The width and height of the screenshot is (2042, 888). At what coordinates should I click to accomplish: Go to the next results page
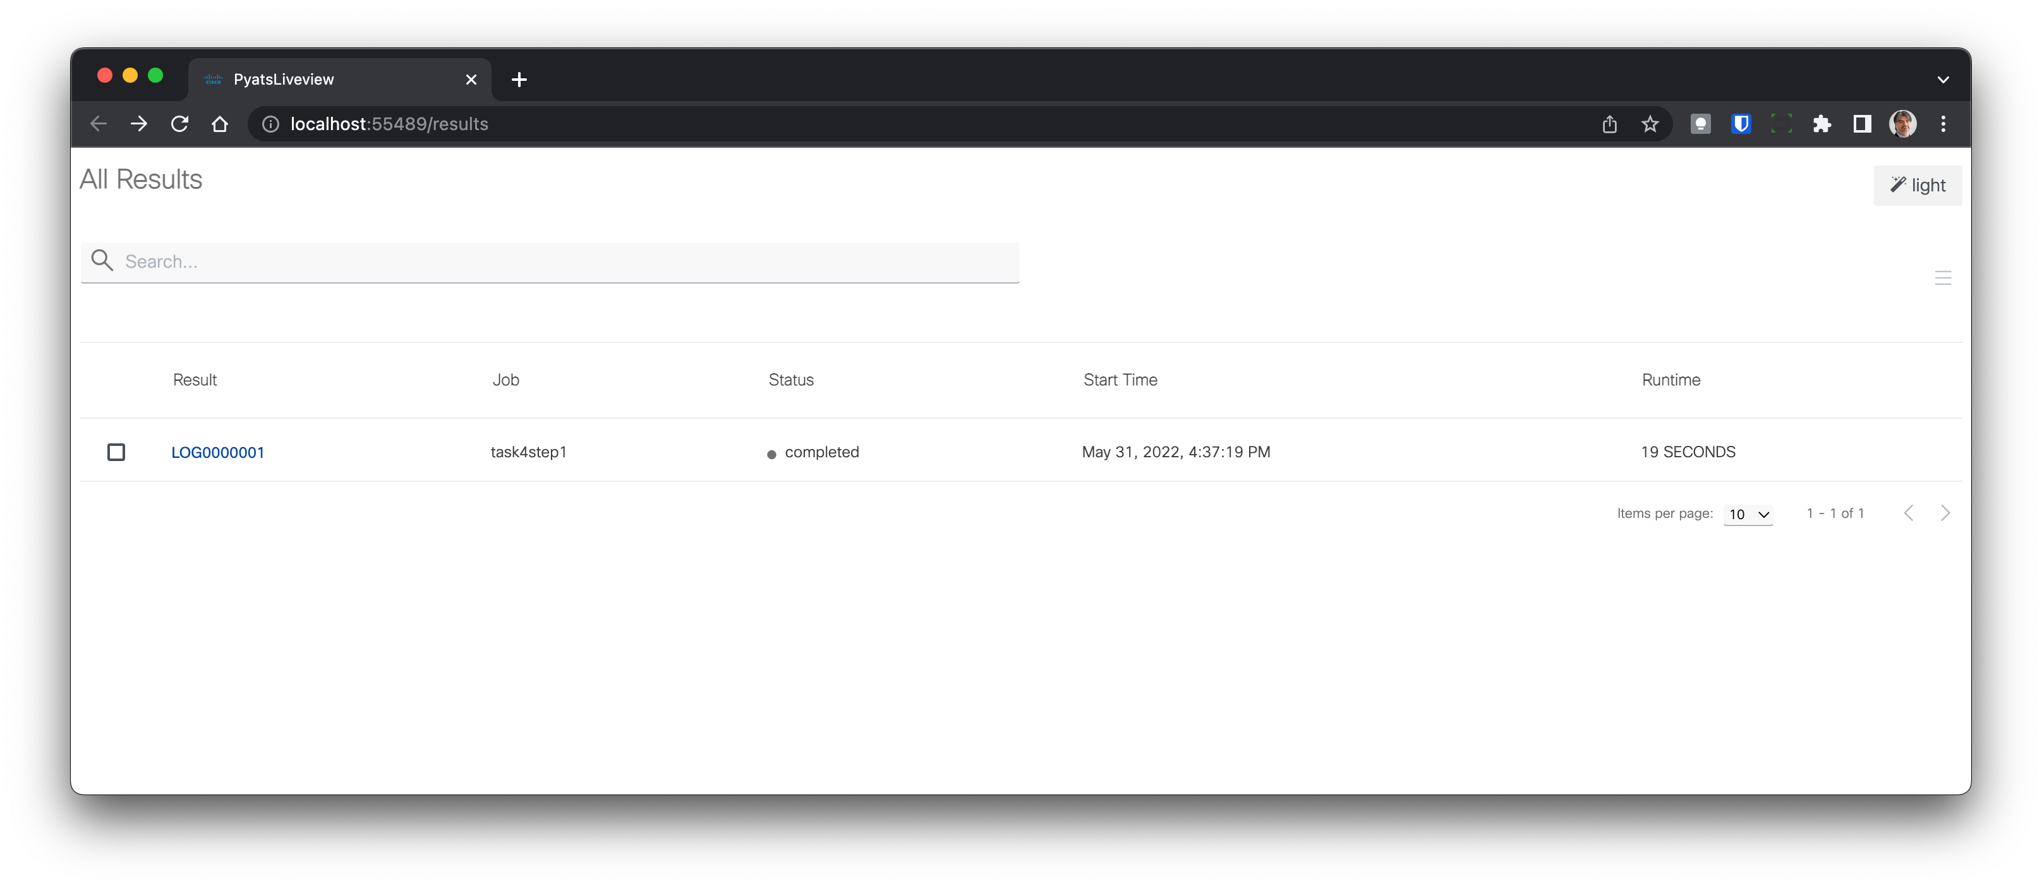(1945, 513)
